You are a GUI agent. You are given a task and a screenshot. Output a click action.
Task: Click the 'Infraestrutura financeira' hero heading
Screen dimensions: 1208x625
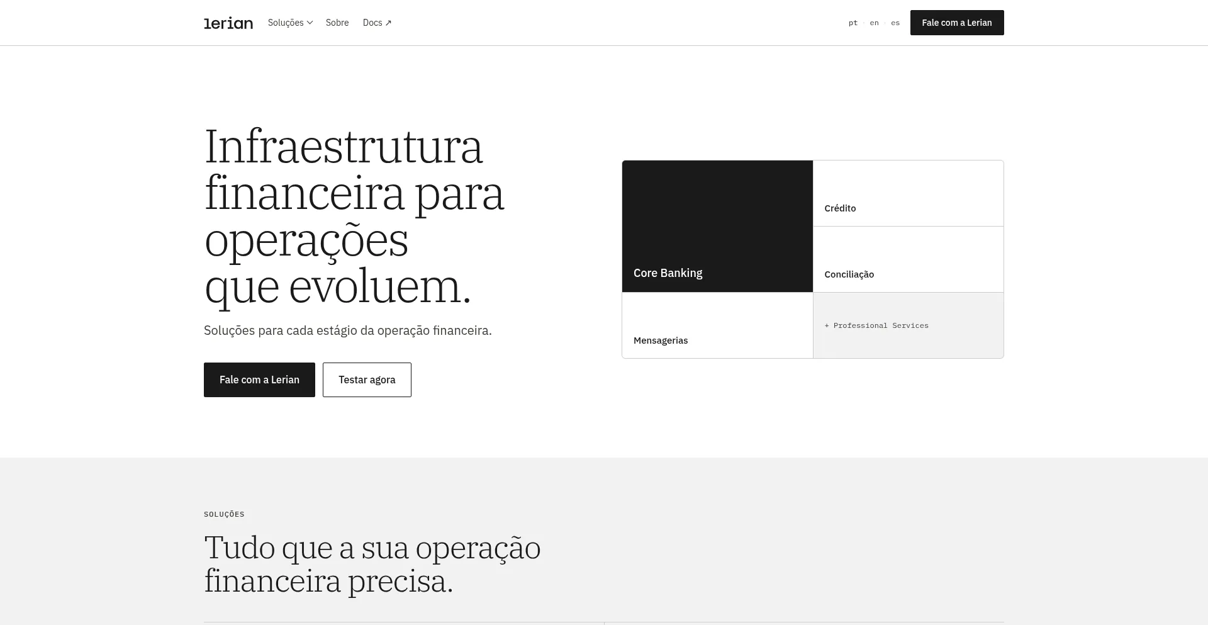click(354, 217)
